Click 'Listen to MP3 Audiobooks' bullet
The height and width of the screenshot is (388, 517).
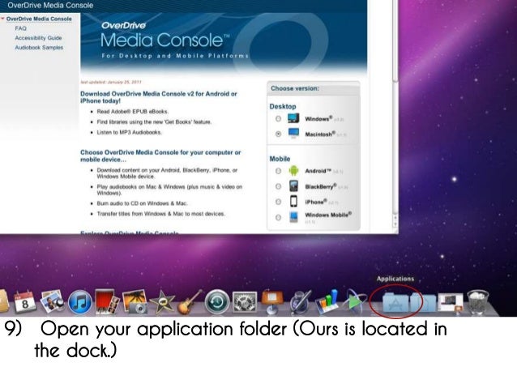pyautogui.click(x=130, y=132)
